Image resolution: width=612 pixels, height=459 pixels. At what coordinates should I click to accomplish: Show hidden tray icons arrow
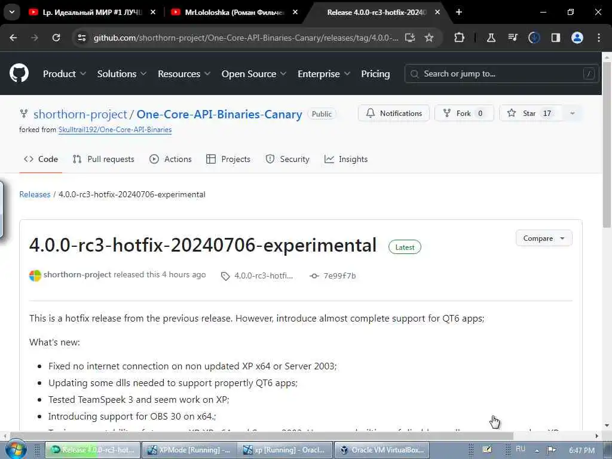(537, 451)
